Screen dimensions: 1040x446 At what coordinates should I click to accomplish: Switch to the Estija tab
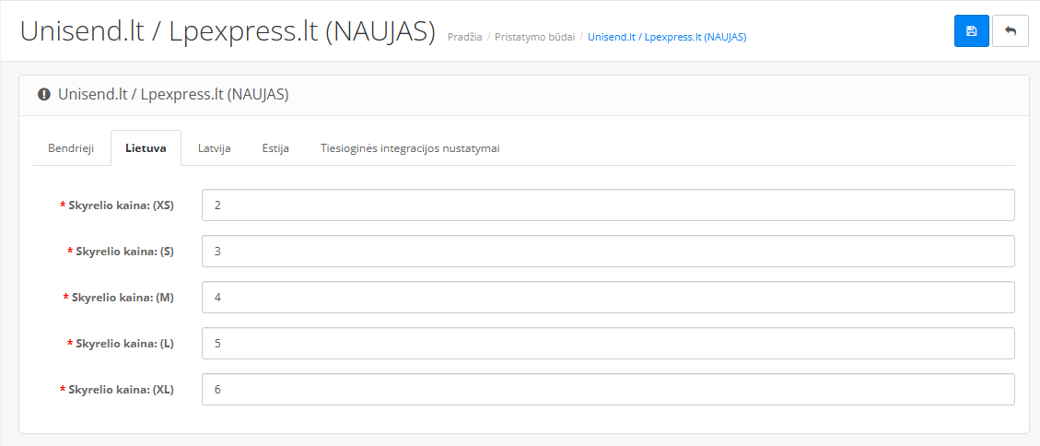pos(275,148)
